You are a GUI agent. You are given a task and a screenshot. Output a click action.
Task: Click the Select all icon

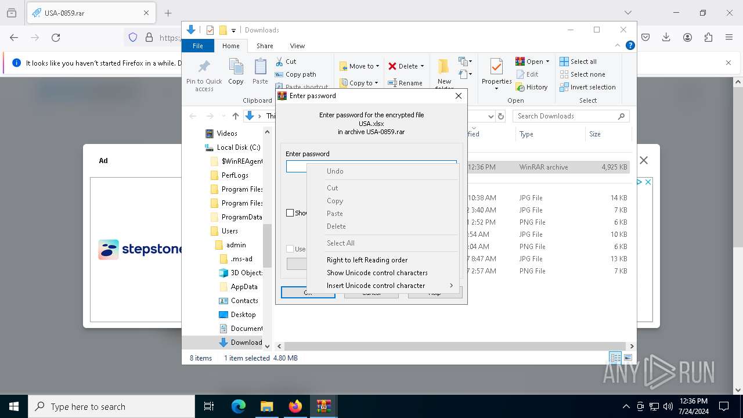pos(564,62)
